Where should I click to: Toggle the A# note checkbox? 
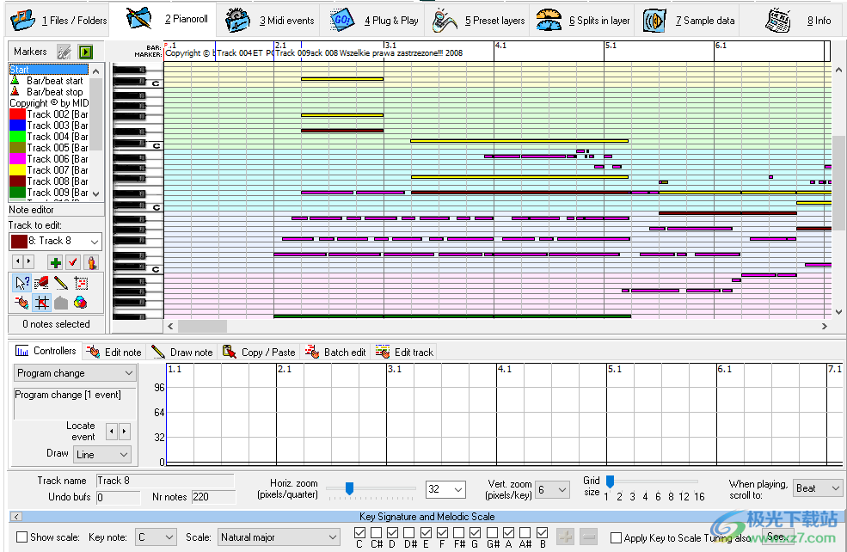tap(525, 533)
